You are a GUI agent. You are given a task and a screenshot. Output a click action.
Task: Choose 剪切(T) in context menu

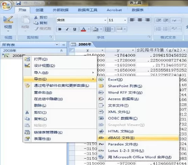pos(60,112)
